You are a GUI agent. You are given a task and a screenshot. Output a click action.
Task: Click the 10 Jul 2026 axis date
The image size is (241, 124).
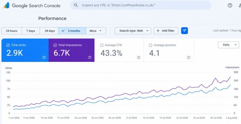[x=148, y=118]
